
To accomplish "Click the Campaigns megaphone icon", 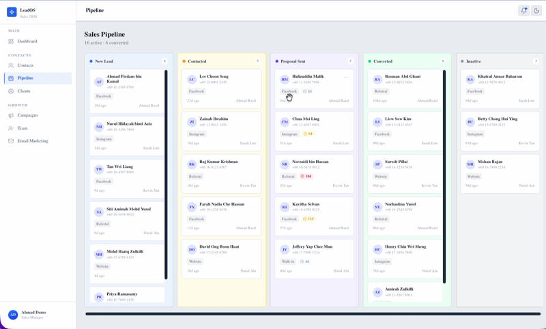I will click(x=11, y=115).
